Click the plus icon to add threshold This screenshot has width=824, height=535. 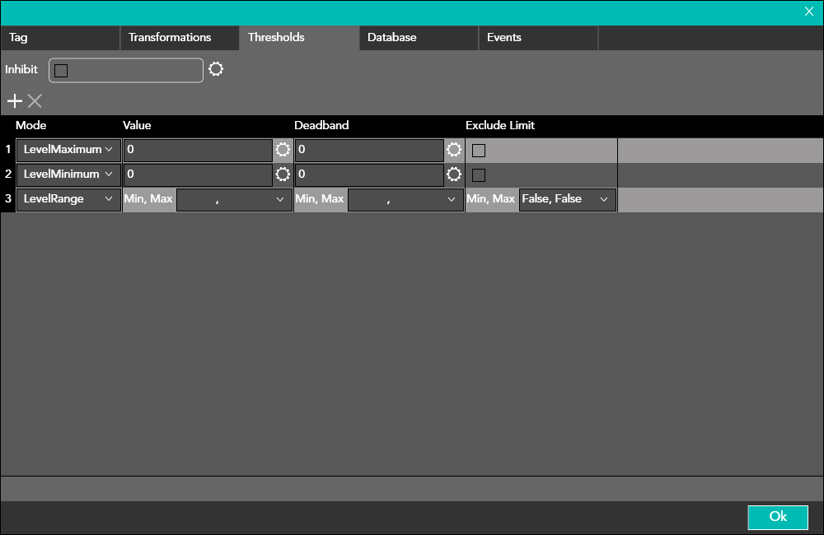(x=15, y=101)
